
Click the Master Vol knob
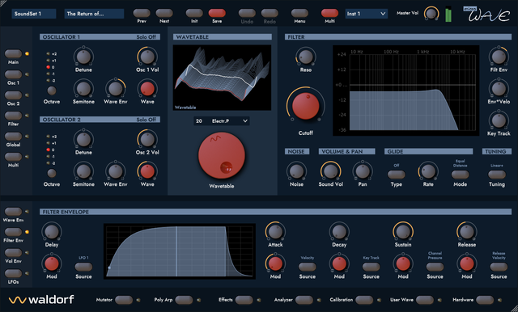point(431,14)
